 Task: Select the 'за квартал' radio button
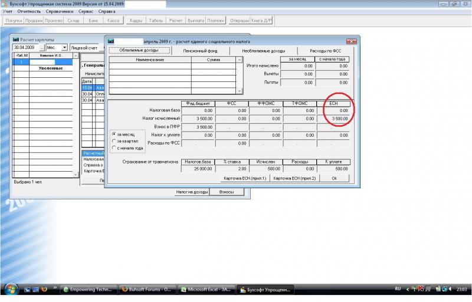[x=114, y=141]
